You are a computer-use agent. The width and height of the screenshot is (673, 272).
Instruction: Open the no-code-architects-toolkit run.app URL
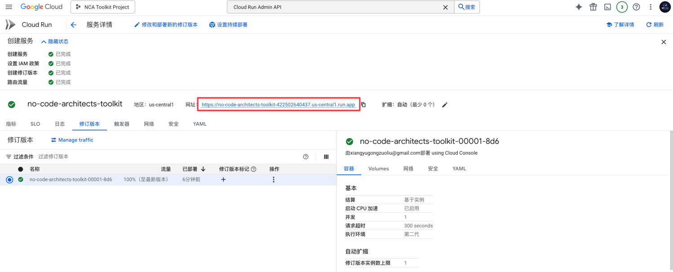tap(278, 105)
